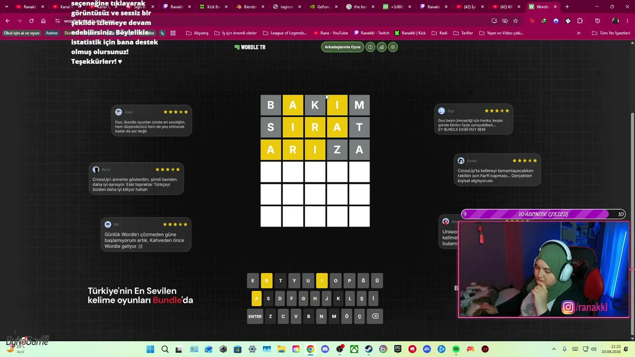Expand the hidden bookmarks overflow chevron

(x=578, y=33)
